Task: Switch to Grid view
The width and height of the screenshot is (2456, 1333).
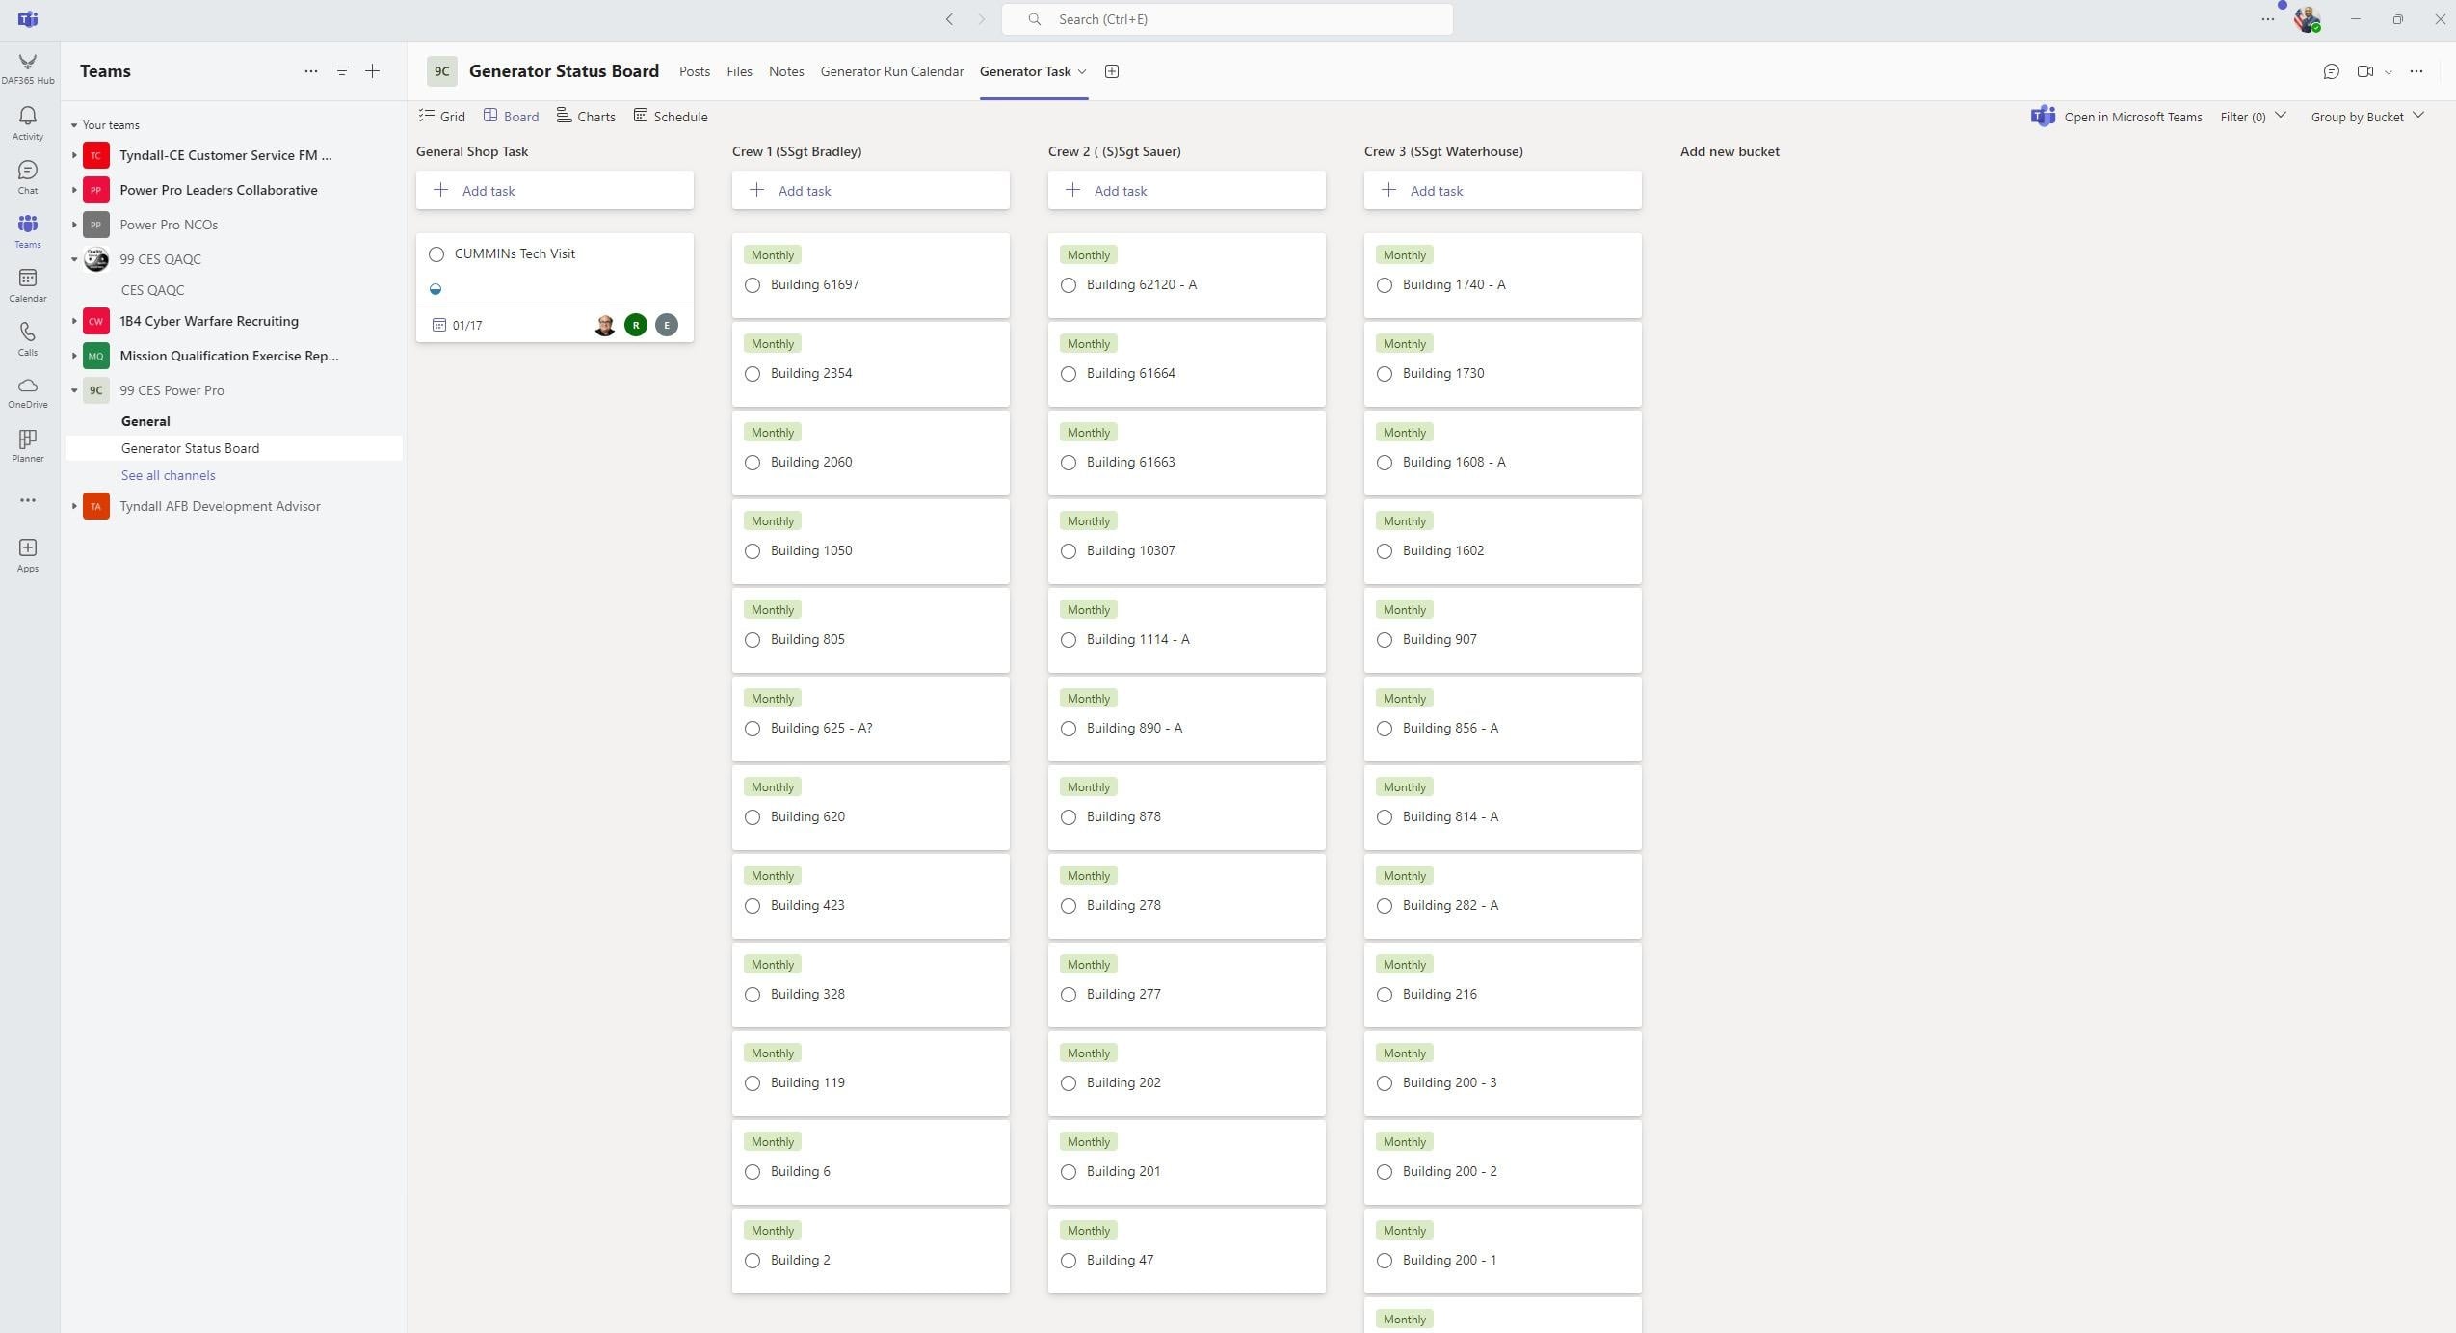Action: (x=442, y=117)
